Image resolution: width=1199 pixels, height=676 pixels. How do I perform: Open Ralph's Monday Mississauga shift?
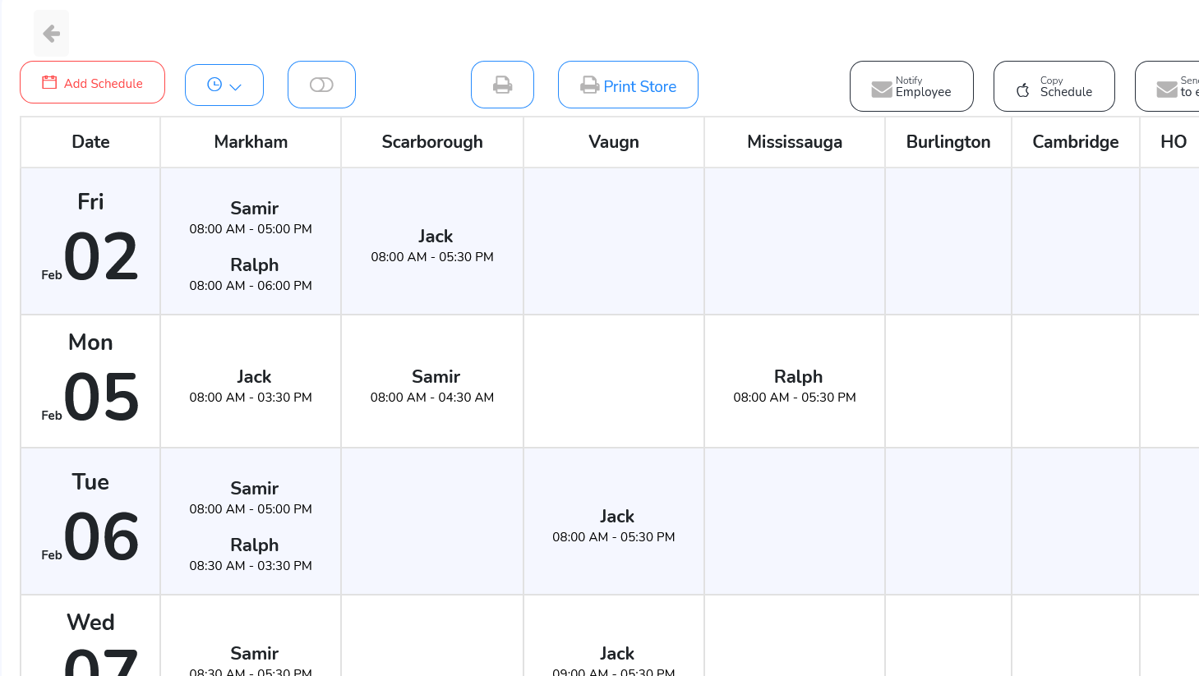pyautogui.click(x=795, y=386)
